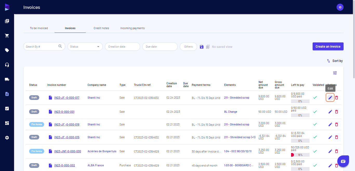
Task: Open saved views bookmark icon
Action: (208, 47)
